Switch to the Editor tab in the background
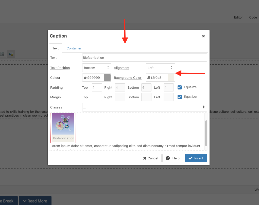 coord(238,17)
